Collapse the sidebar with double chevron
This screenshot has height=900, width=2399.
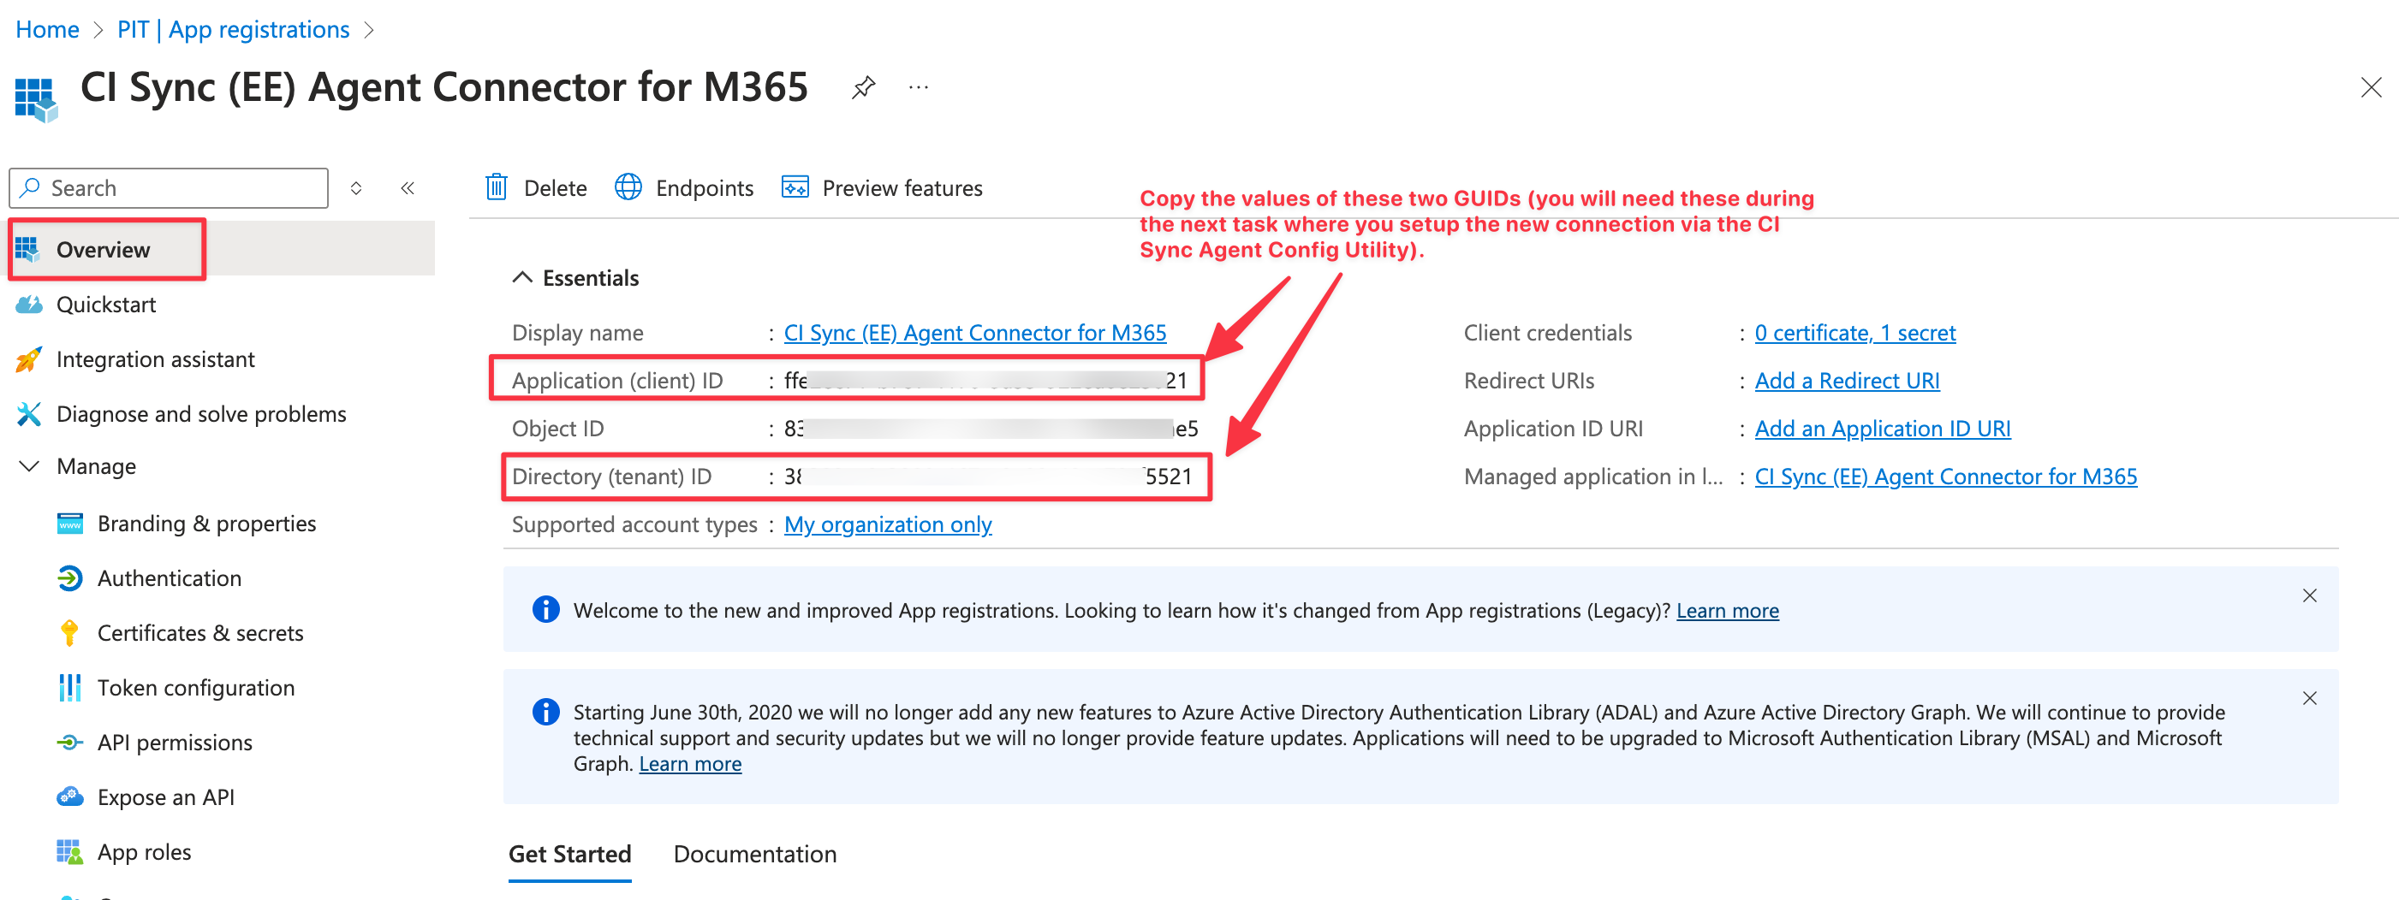(407, 188)
